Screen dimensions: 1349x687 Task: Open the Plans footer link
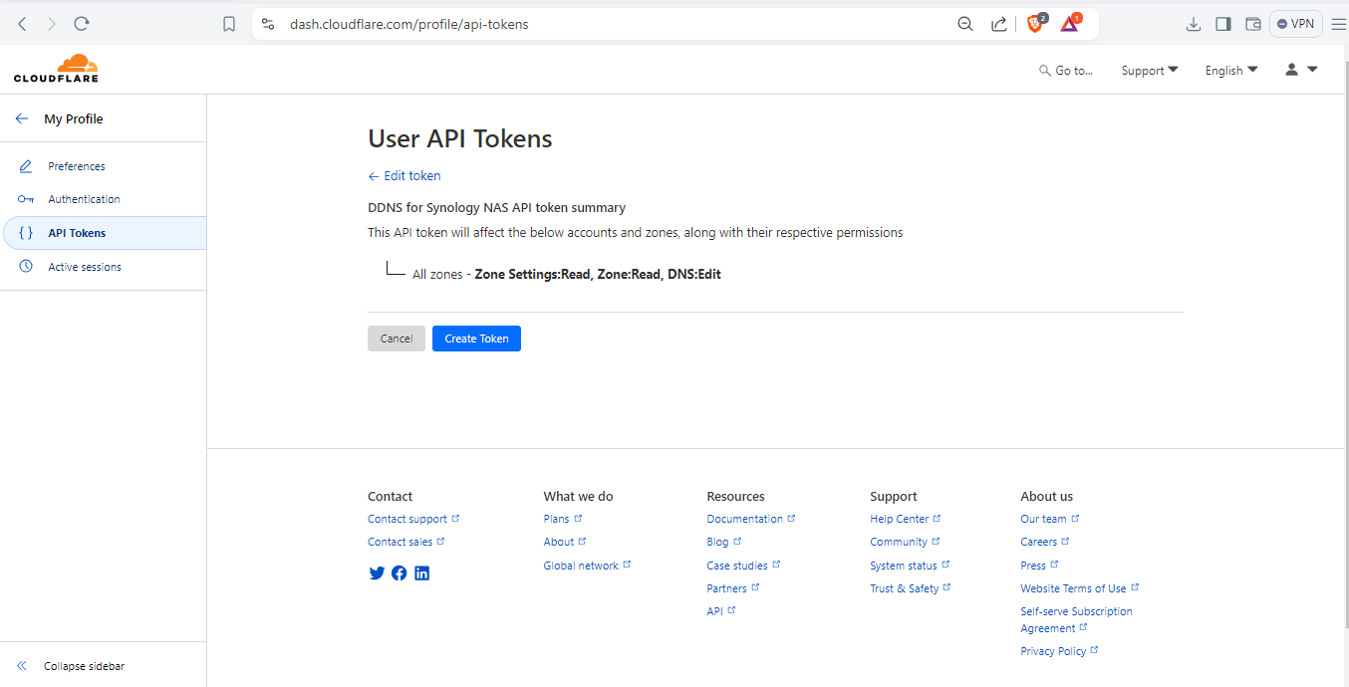click(563, 519)
